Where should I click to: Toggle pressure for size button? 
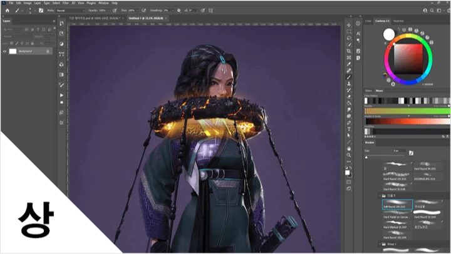click(x=203, y=11)
